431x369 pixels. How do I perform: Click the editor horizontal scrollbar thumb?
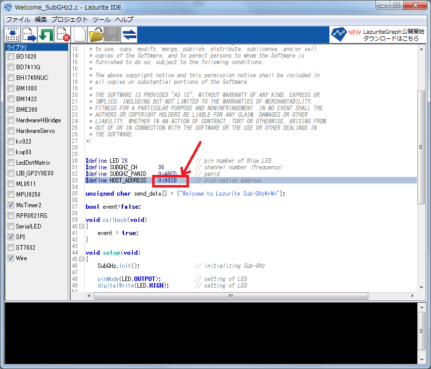(x=231, y=296)
